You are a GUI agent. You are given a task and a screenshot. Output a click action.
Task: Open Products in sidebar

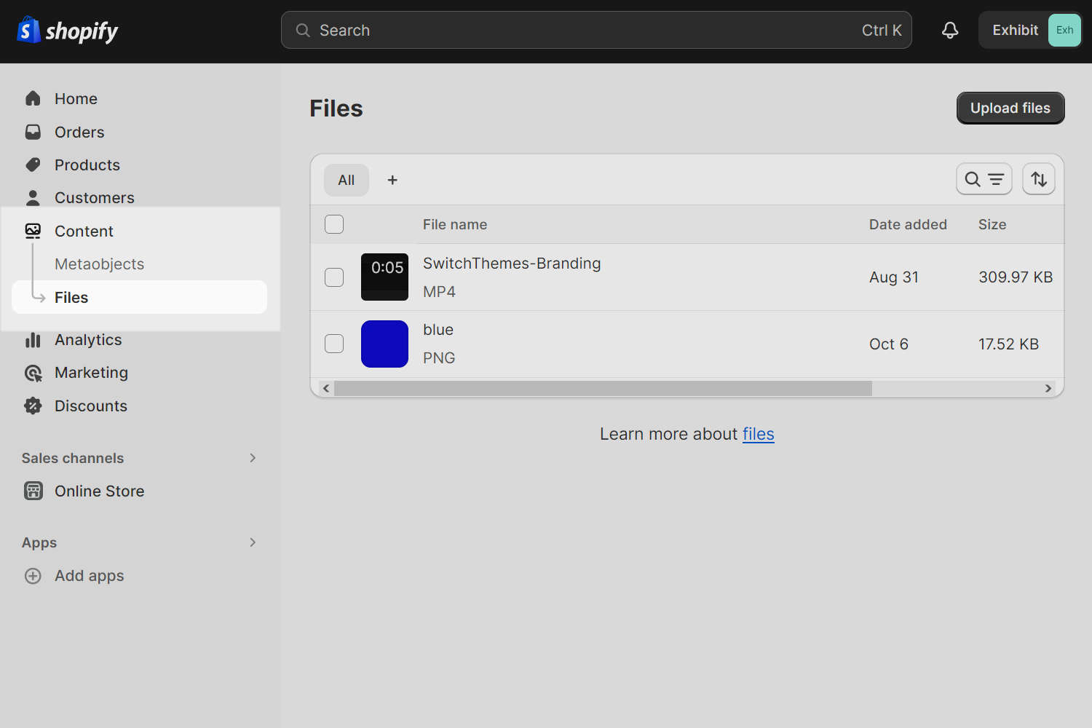pyautogui.click(x=87, y=165)
